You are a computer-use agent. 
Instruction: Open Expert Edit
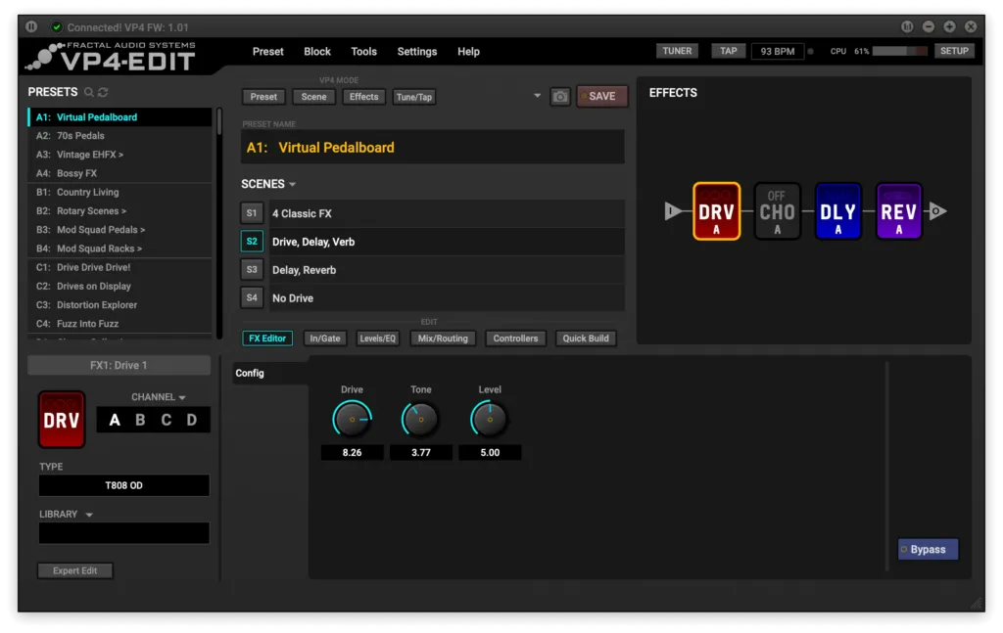tap(74, 570)
